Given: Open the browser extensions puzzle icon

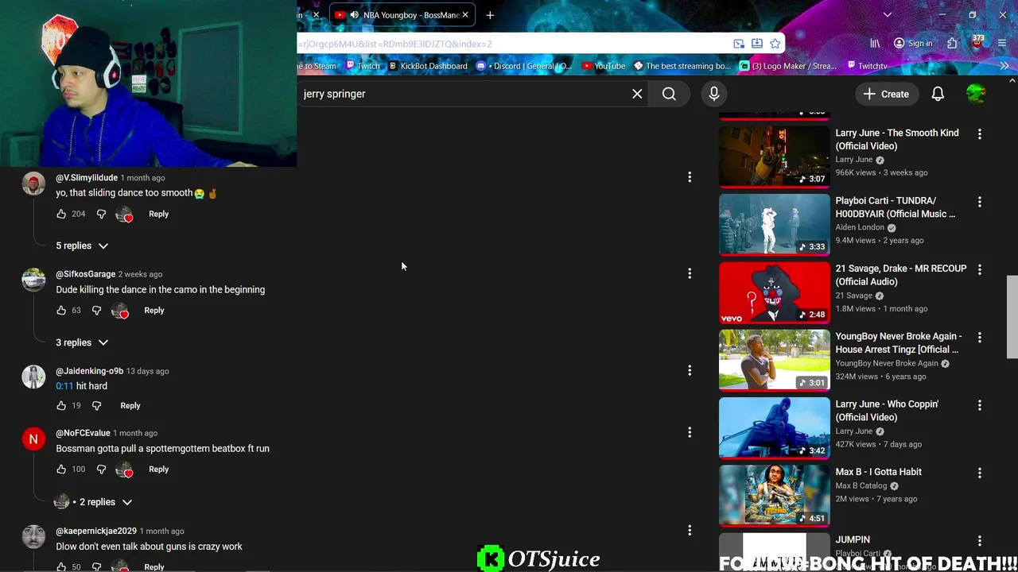Looking at the screenshot, I should pos(952,44).
